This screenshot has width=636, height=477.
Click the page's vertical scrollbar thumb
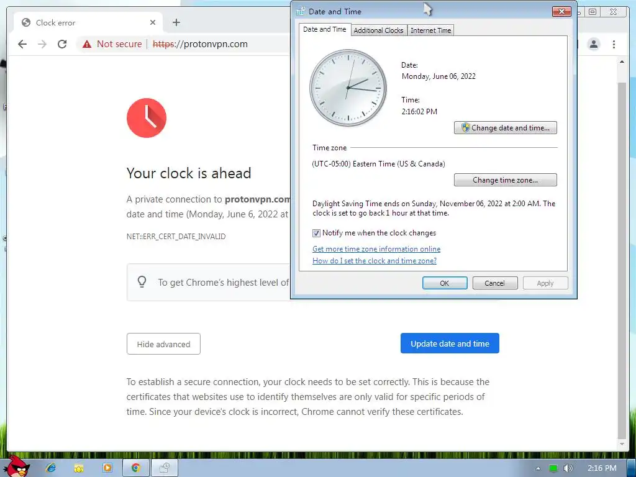(x=622, y=260)
